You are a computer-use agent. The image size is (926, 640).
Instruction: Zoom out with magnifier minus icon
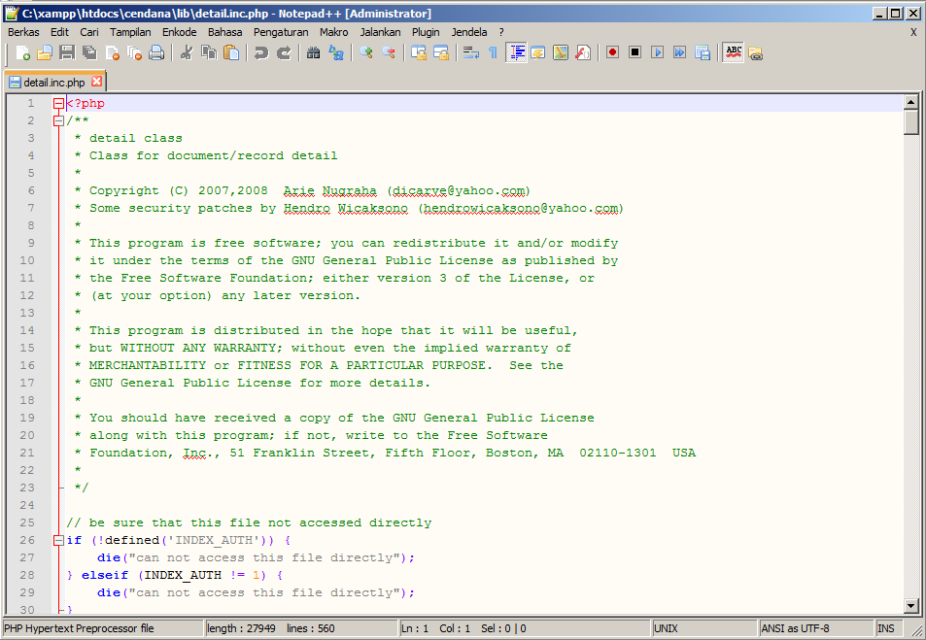pos(389,53)
